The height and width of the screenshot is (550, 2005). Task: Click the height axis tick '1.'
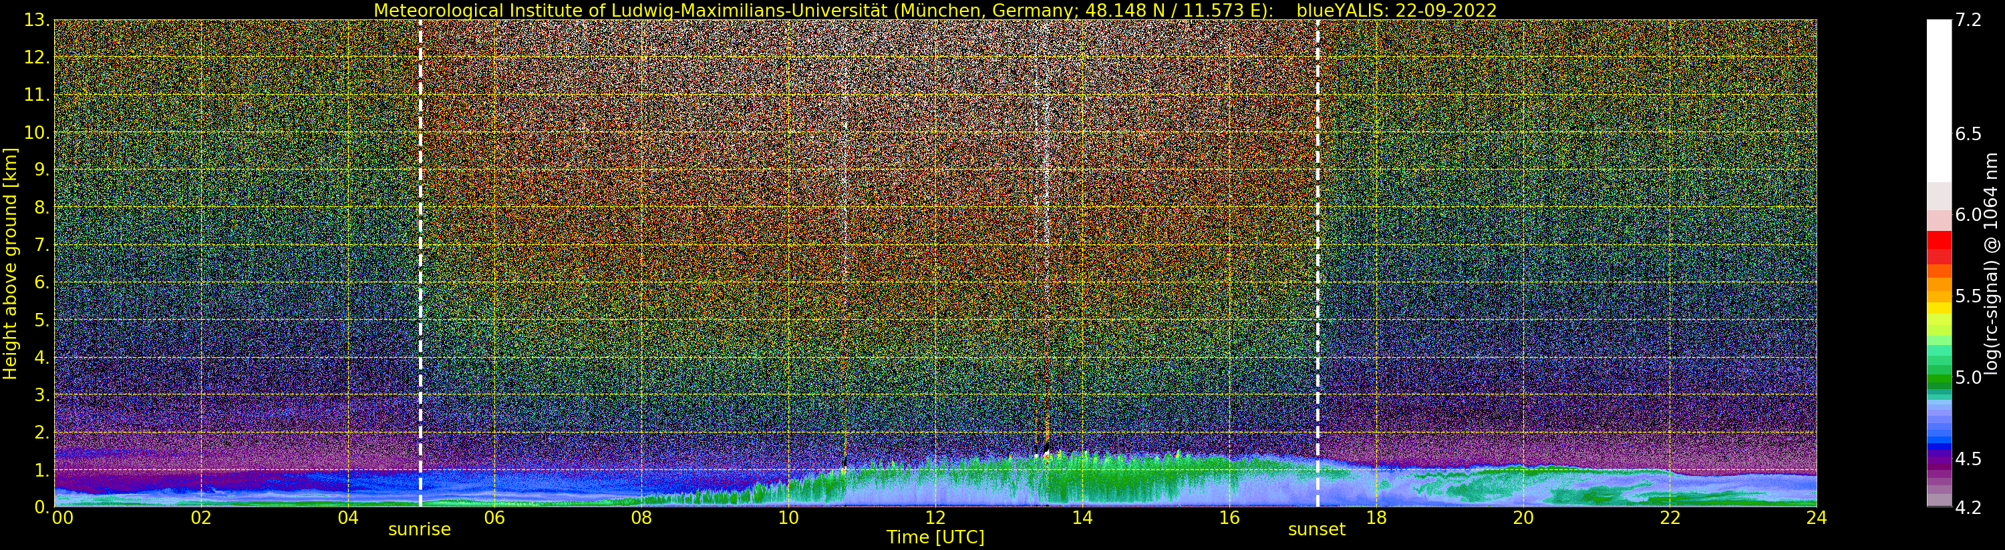[42, 470]
